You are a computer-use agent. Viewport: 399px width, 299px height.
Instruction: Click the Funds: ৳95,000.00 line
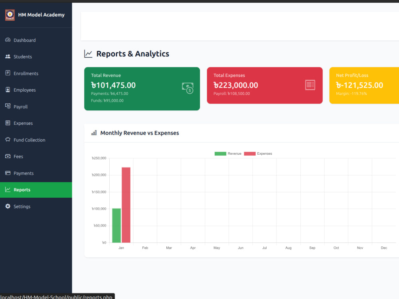(107, 101)
